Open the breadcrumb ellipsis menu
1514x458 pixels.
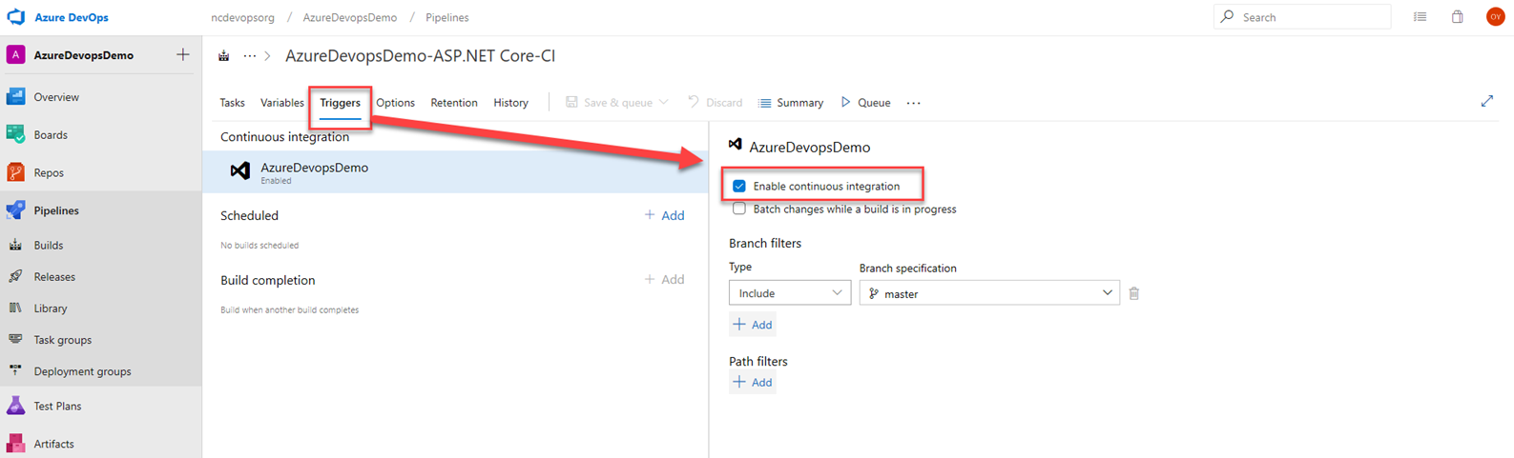pos(250,56)
